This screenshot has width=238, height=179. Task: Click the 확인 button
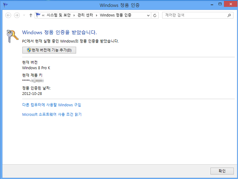tap(222, 171)
